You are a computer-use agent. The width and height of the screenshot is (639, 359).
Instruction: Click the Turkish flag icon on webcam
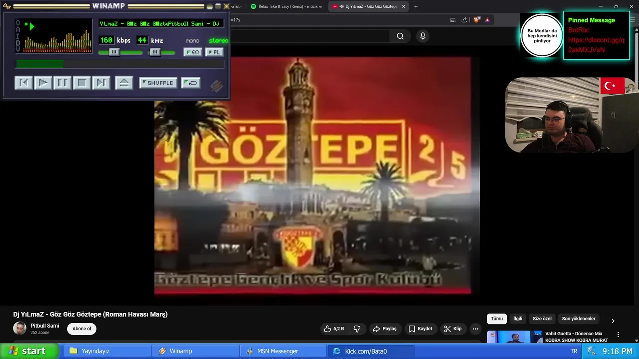(x=612, y=86)
